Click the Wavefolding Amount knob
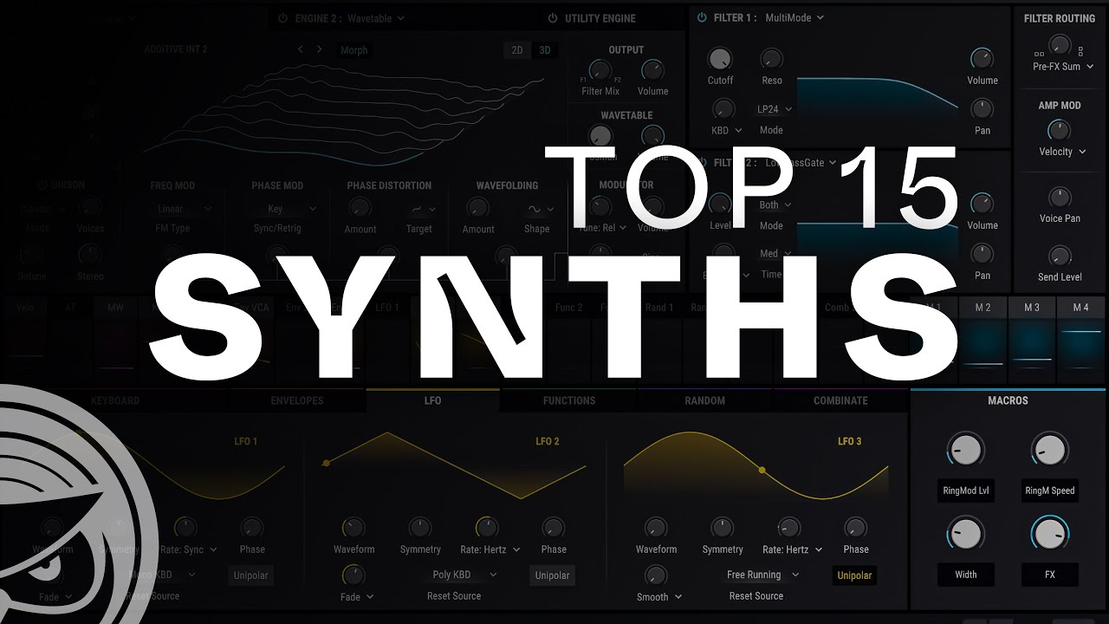 point(477,208)
